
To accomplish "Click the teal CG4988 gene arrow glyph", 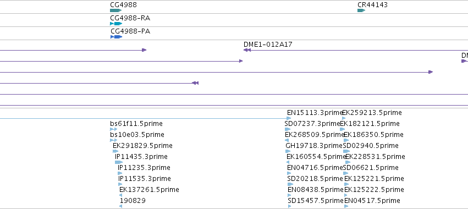I will (x=116, y=10).
